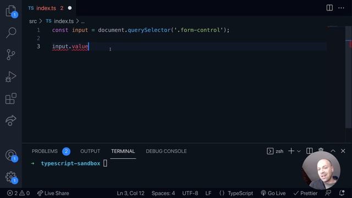Screen dimensions: 352x198
Task: Click Prettier status bar item
Action: coord(305,193)
